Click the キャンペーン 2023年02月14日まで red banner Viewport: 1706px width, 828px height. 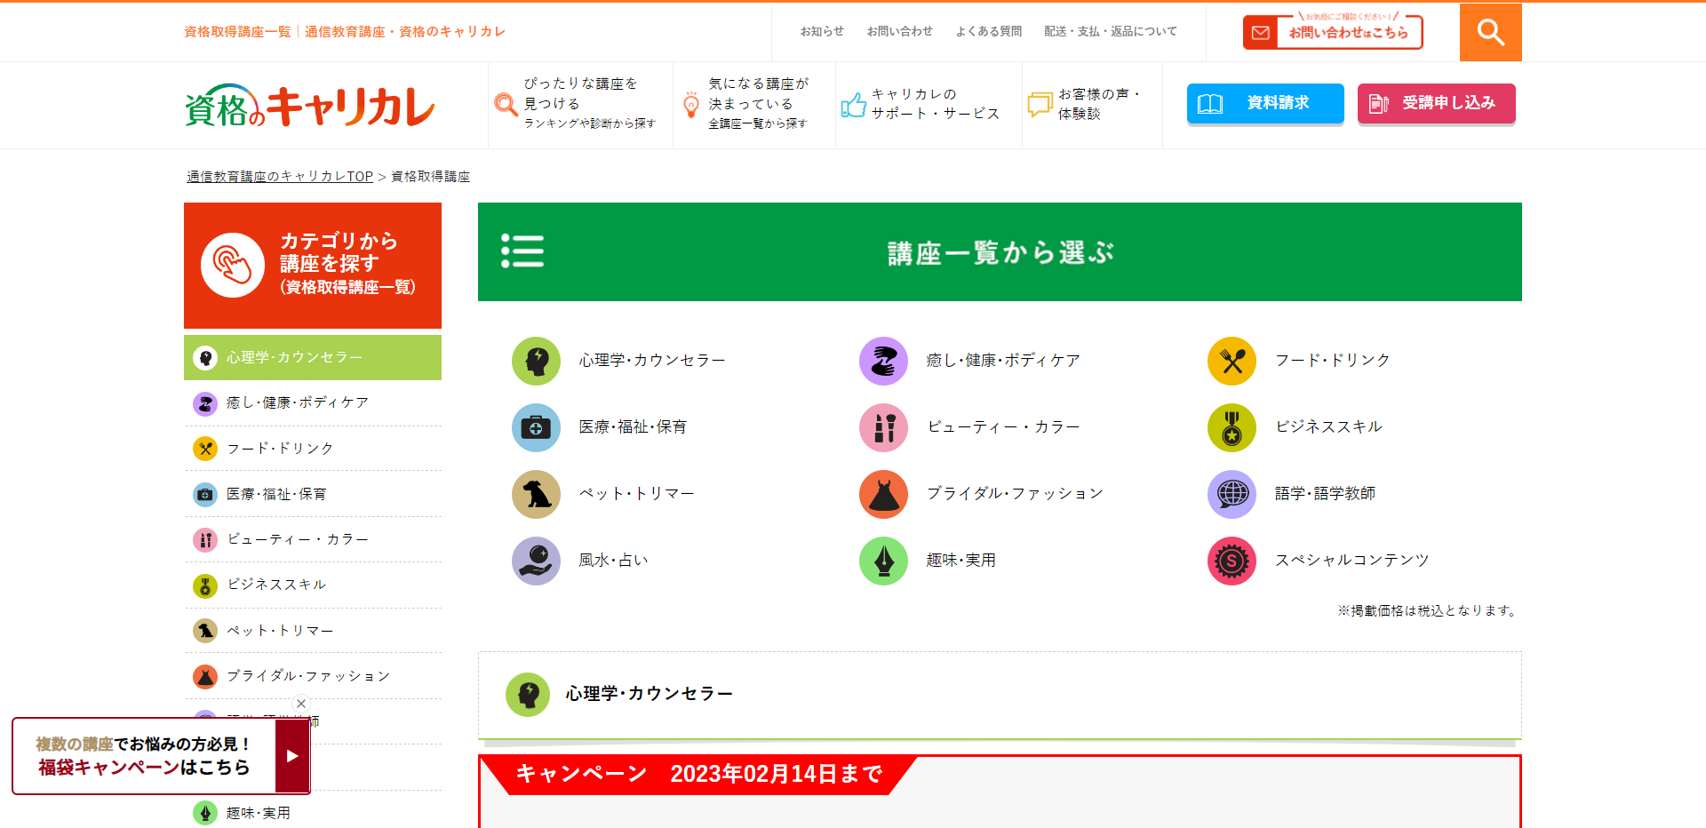coord(698,774)
